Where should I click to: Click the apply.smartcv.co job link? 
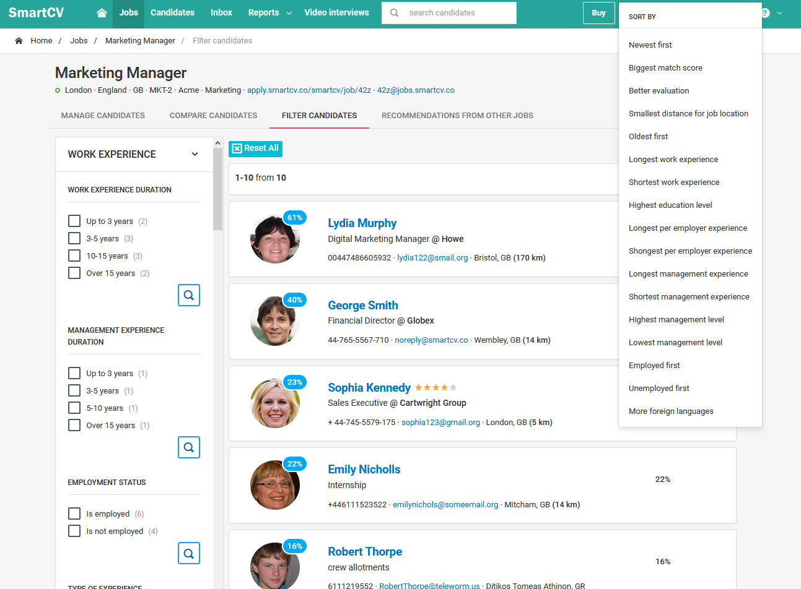coord(309,90)
